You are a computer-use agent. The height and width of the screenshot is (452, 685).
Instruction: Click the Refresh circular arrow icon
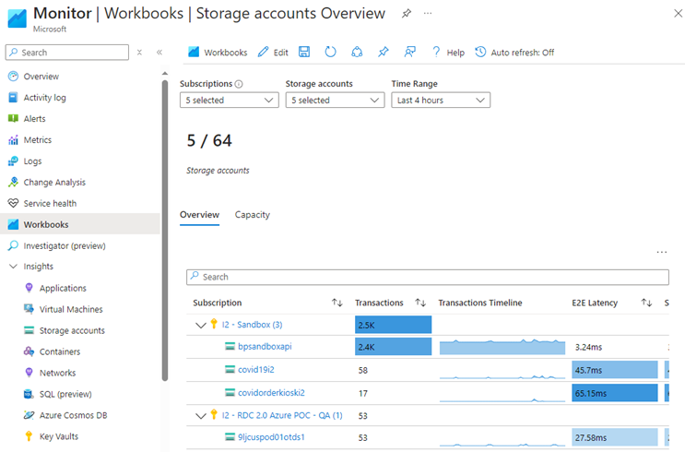pyautogui.click(x=331, y=52)
